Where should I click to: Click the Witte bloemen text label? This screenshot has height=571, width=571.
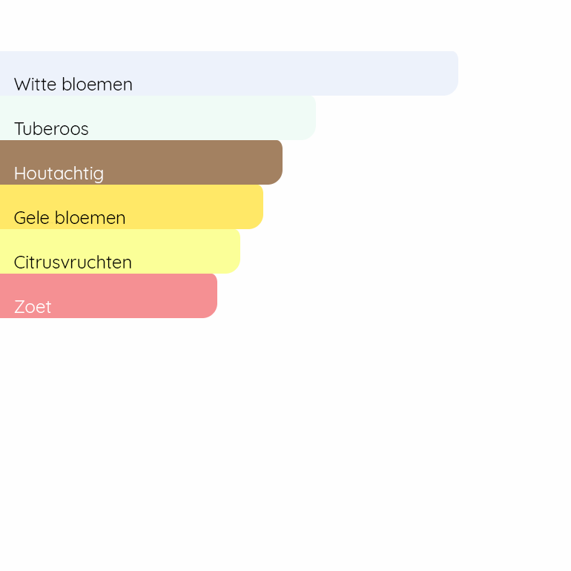click(x=73, y=85)
